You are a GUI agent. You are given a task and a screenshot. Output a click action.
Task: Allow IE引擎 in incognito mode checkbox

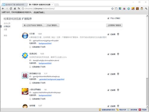[x=30, y=47]
